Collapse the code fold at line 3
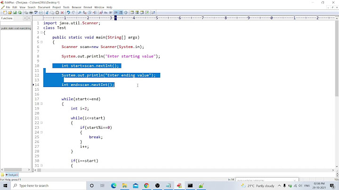The image size is (339, 190). tap(41, 32)
